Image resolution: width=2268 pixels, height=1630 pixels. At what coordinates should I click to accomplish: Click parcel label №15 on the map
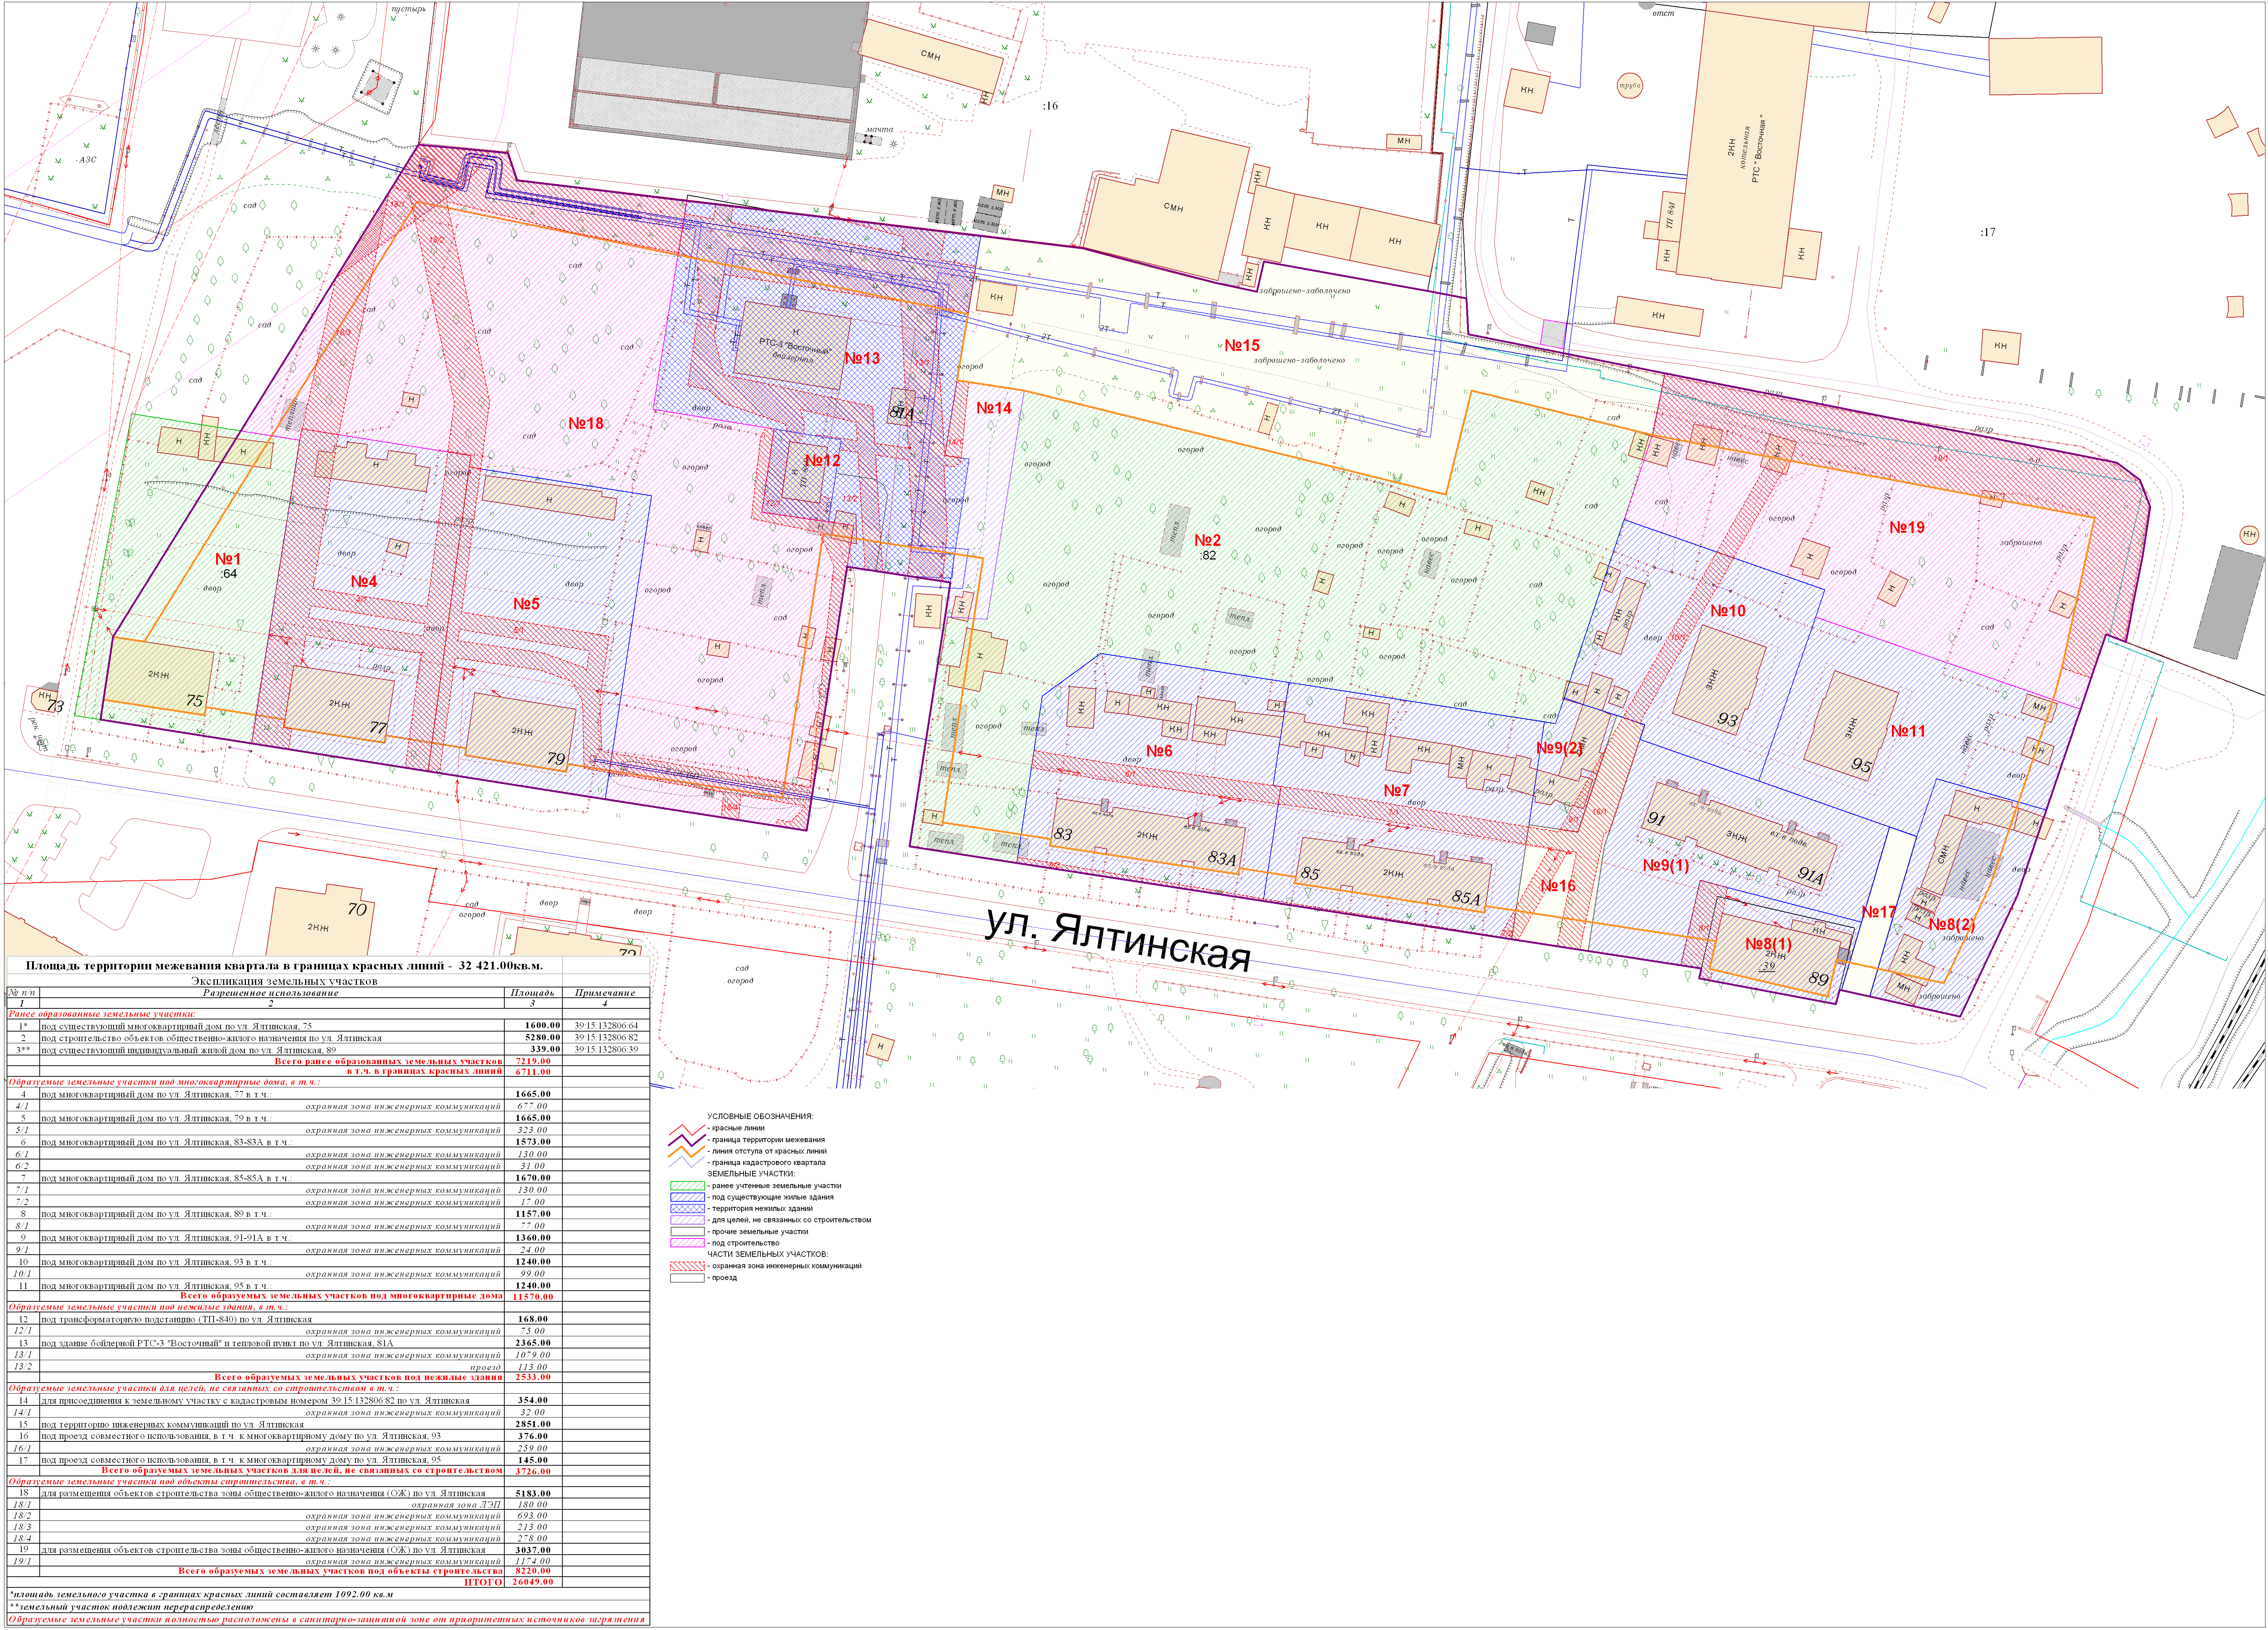[x=1242, y=346]
